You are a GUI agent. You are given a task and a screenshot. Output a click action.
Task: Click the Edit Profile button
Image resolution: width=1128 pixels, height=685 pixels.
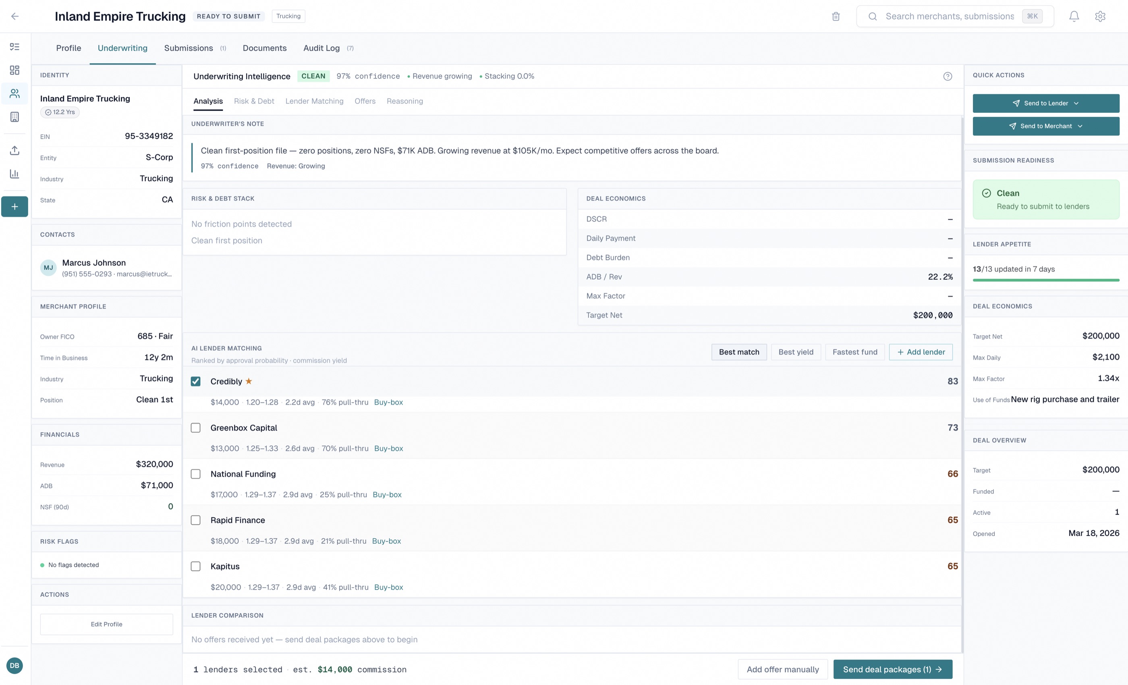[106, 624]
